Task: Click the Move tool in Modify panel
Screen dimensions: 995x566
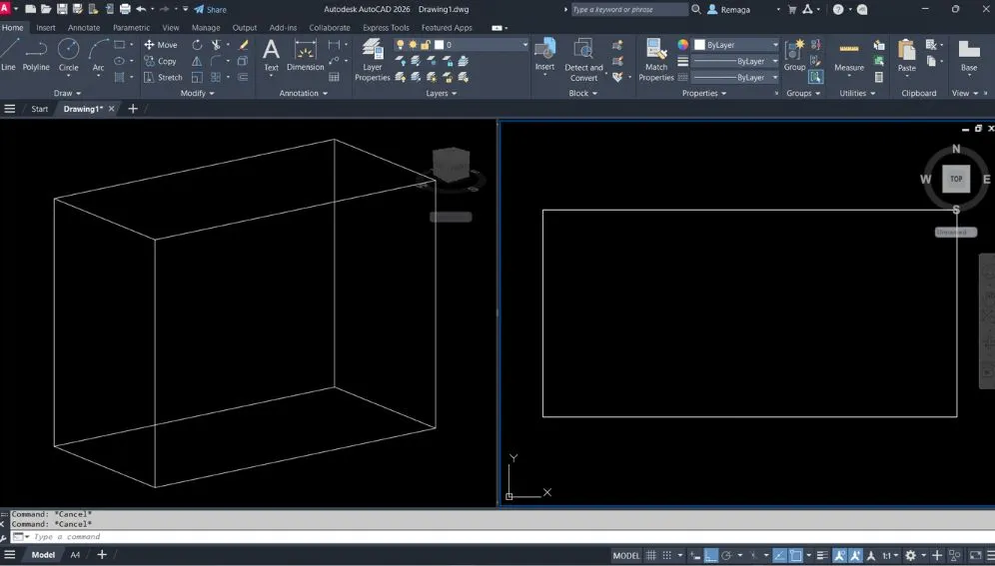Action: (x=160, y=45)
